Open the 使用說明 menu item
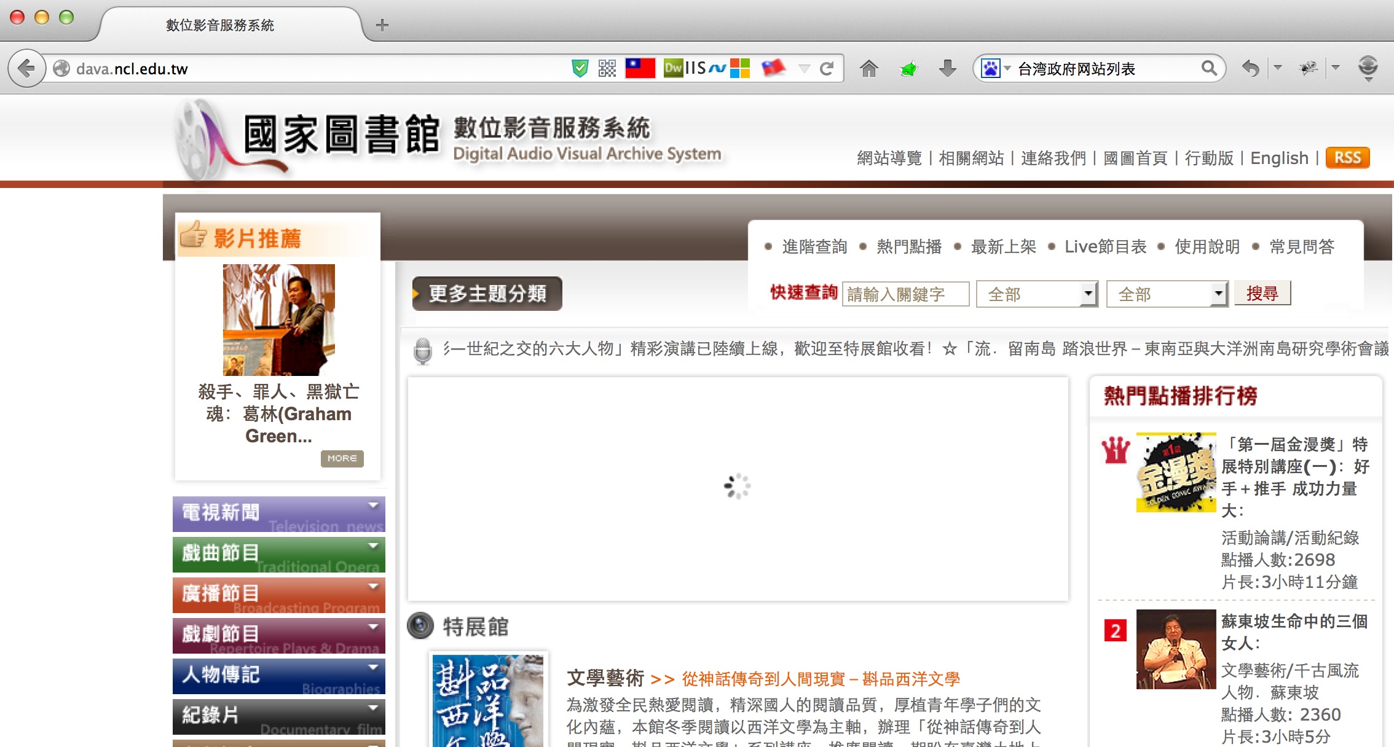Screen dimensions: 1394x747 point(1207,246)
